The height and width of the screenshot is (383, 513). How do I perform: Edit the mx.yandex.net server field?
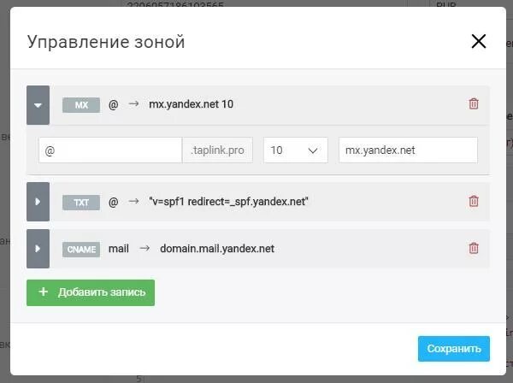click(407, 150)
